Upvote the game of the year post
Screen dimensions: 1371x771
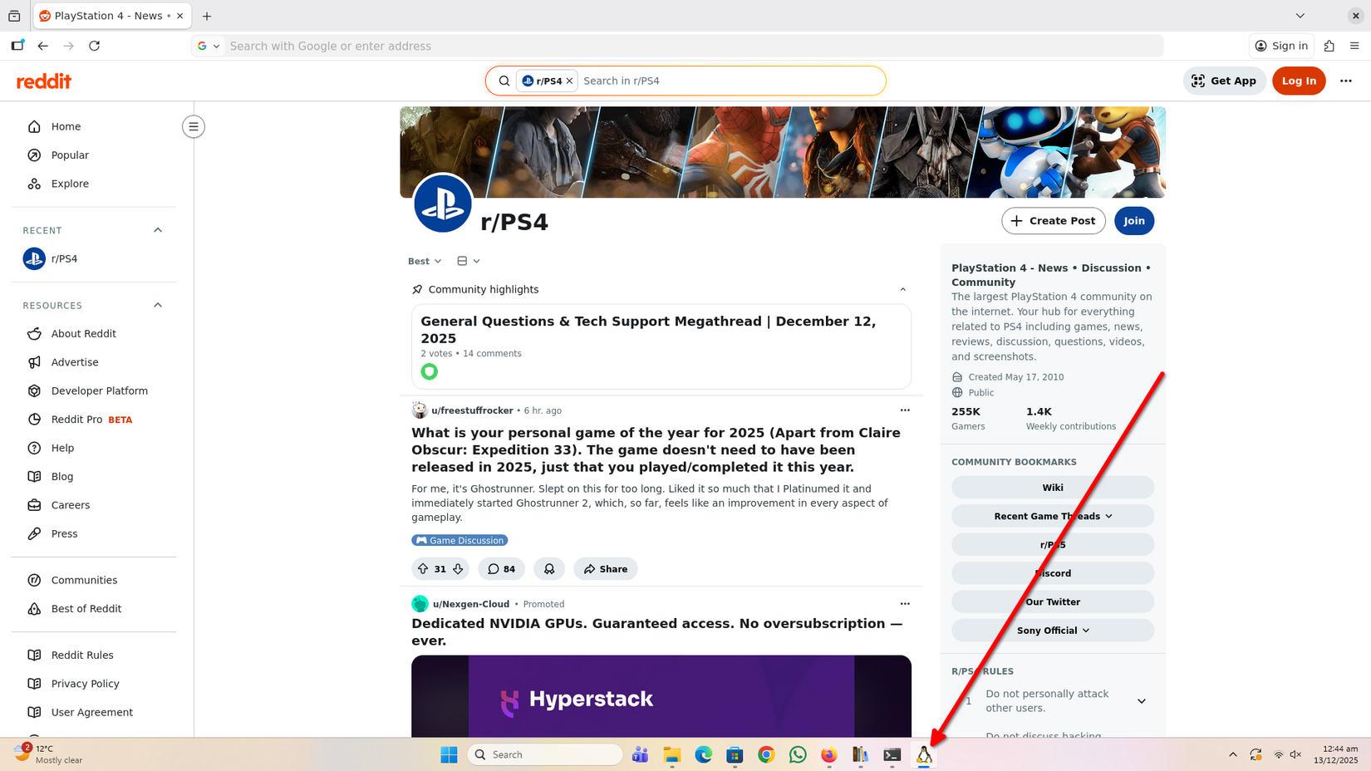pyautogui.click(x=424, y=568)
